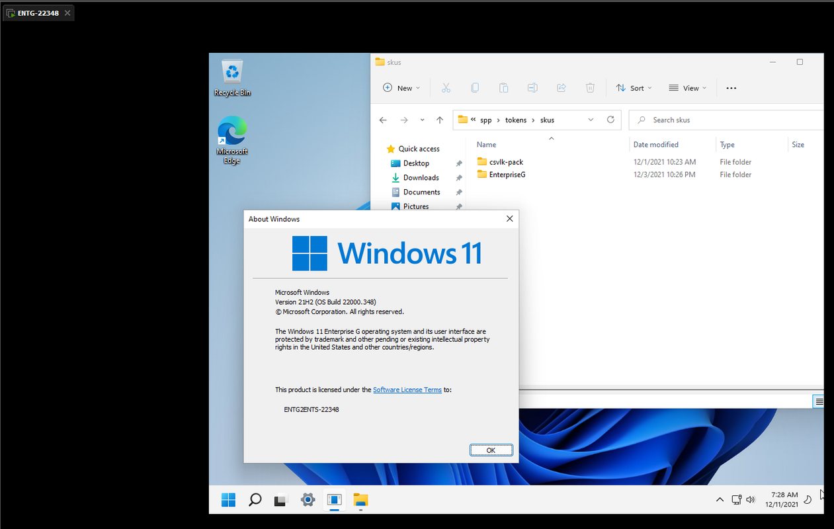Screen dimensions: 834x529
Task: Sort by the Type column header
Action: point(727,145)
